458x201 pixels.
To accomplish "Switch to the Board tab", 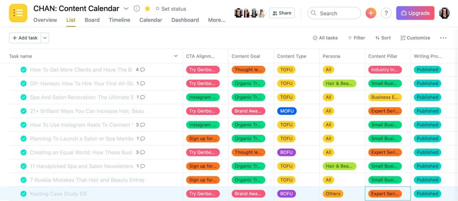I will 92,20.
